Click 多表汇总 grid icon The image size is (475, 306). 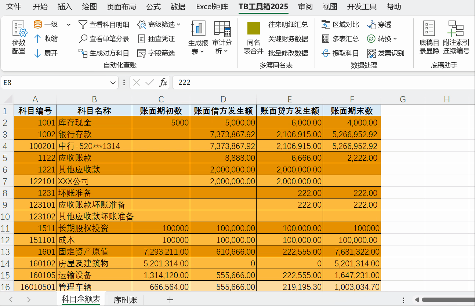pos(326,39)
